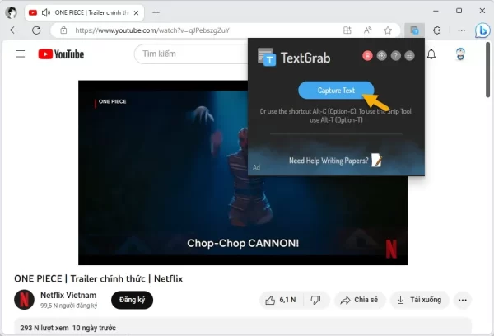Click the Netflix N logo in the video

391,249
